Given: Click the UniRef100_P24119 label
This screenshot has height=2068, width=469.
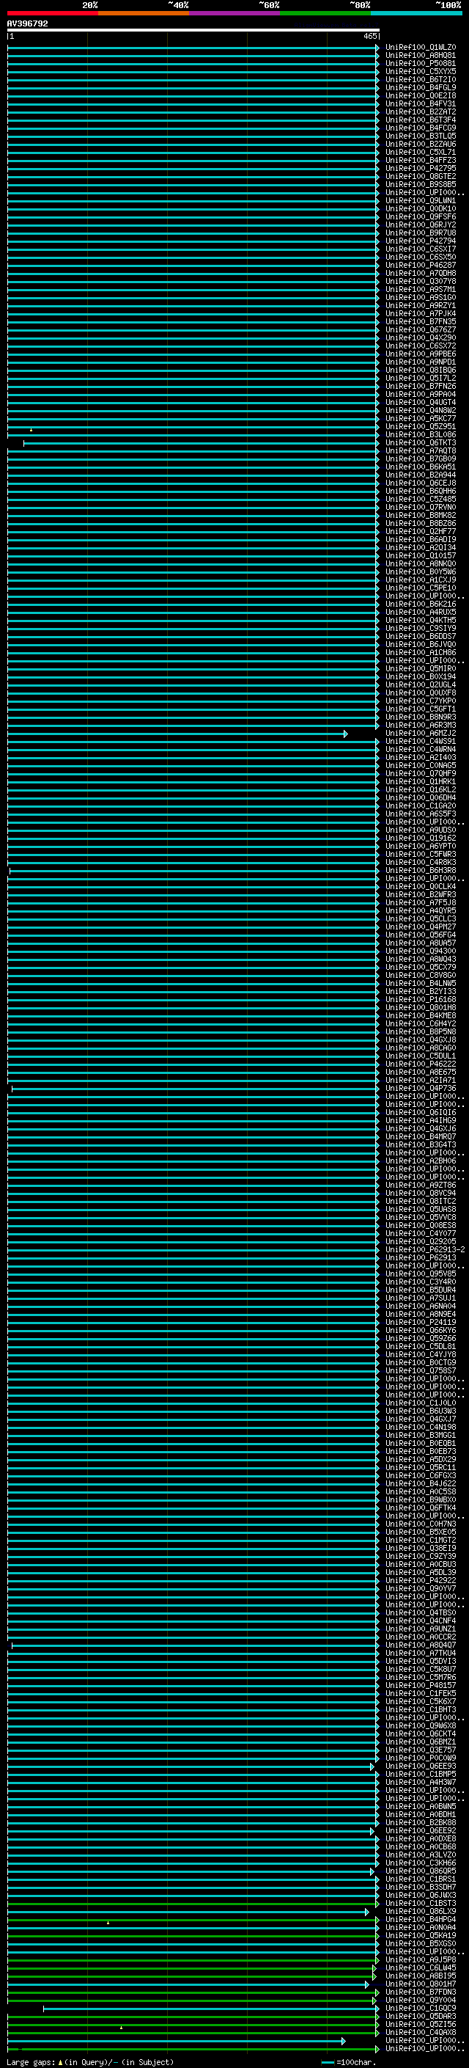Looking at the screenshot, I should tap(420, 1322).
